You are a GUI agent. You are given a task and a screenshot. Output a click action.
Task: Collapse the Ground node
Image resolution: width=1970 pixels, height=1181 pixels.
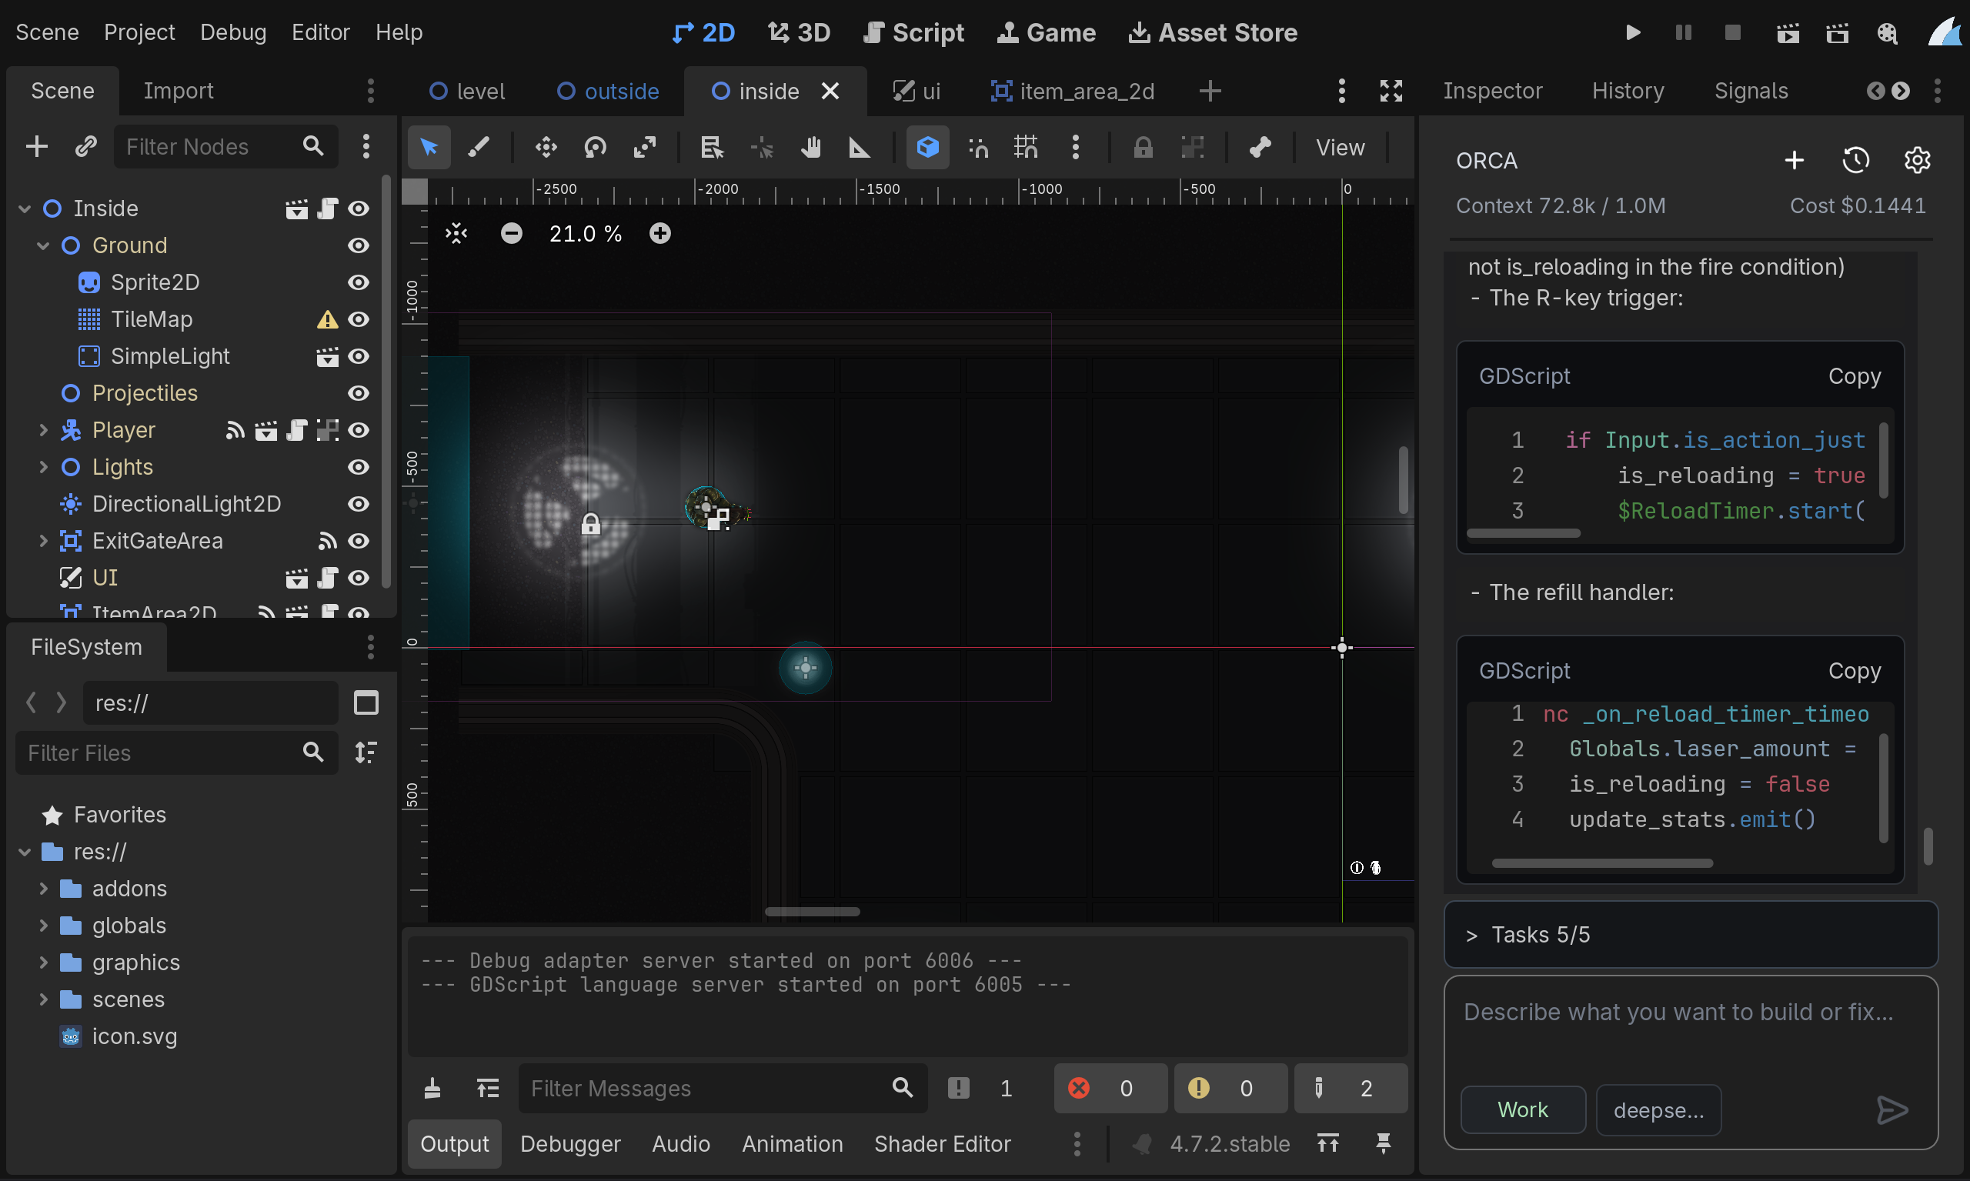pos(44,245)
